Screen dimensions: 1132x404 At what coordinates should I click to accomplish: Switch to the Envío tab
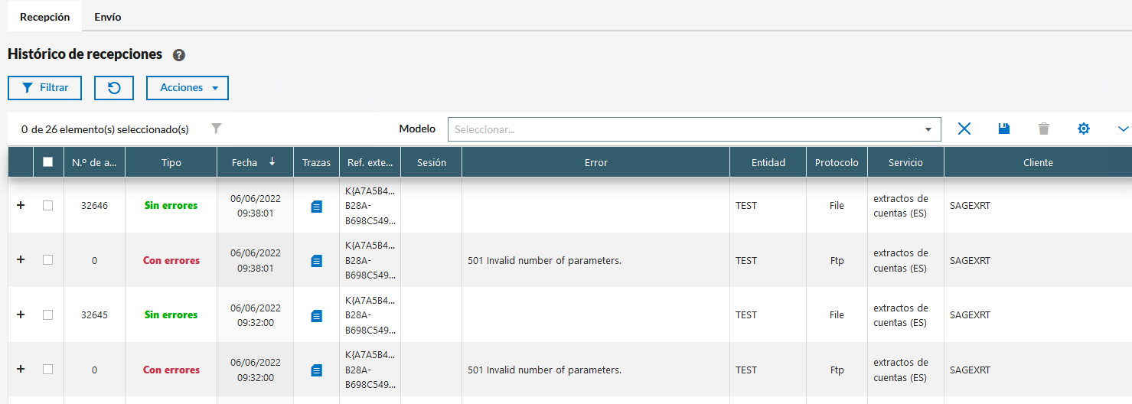point(107,17)
